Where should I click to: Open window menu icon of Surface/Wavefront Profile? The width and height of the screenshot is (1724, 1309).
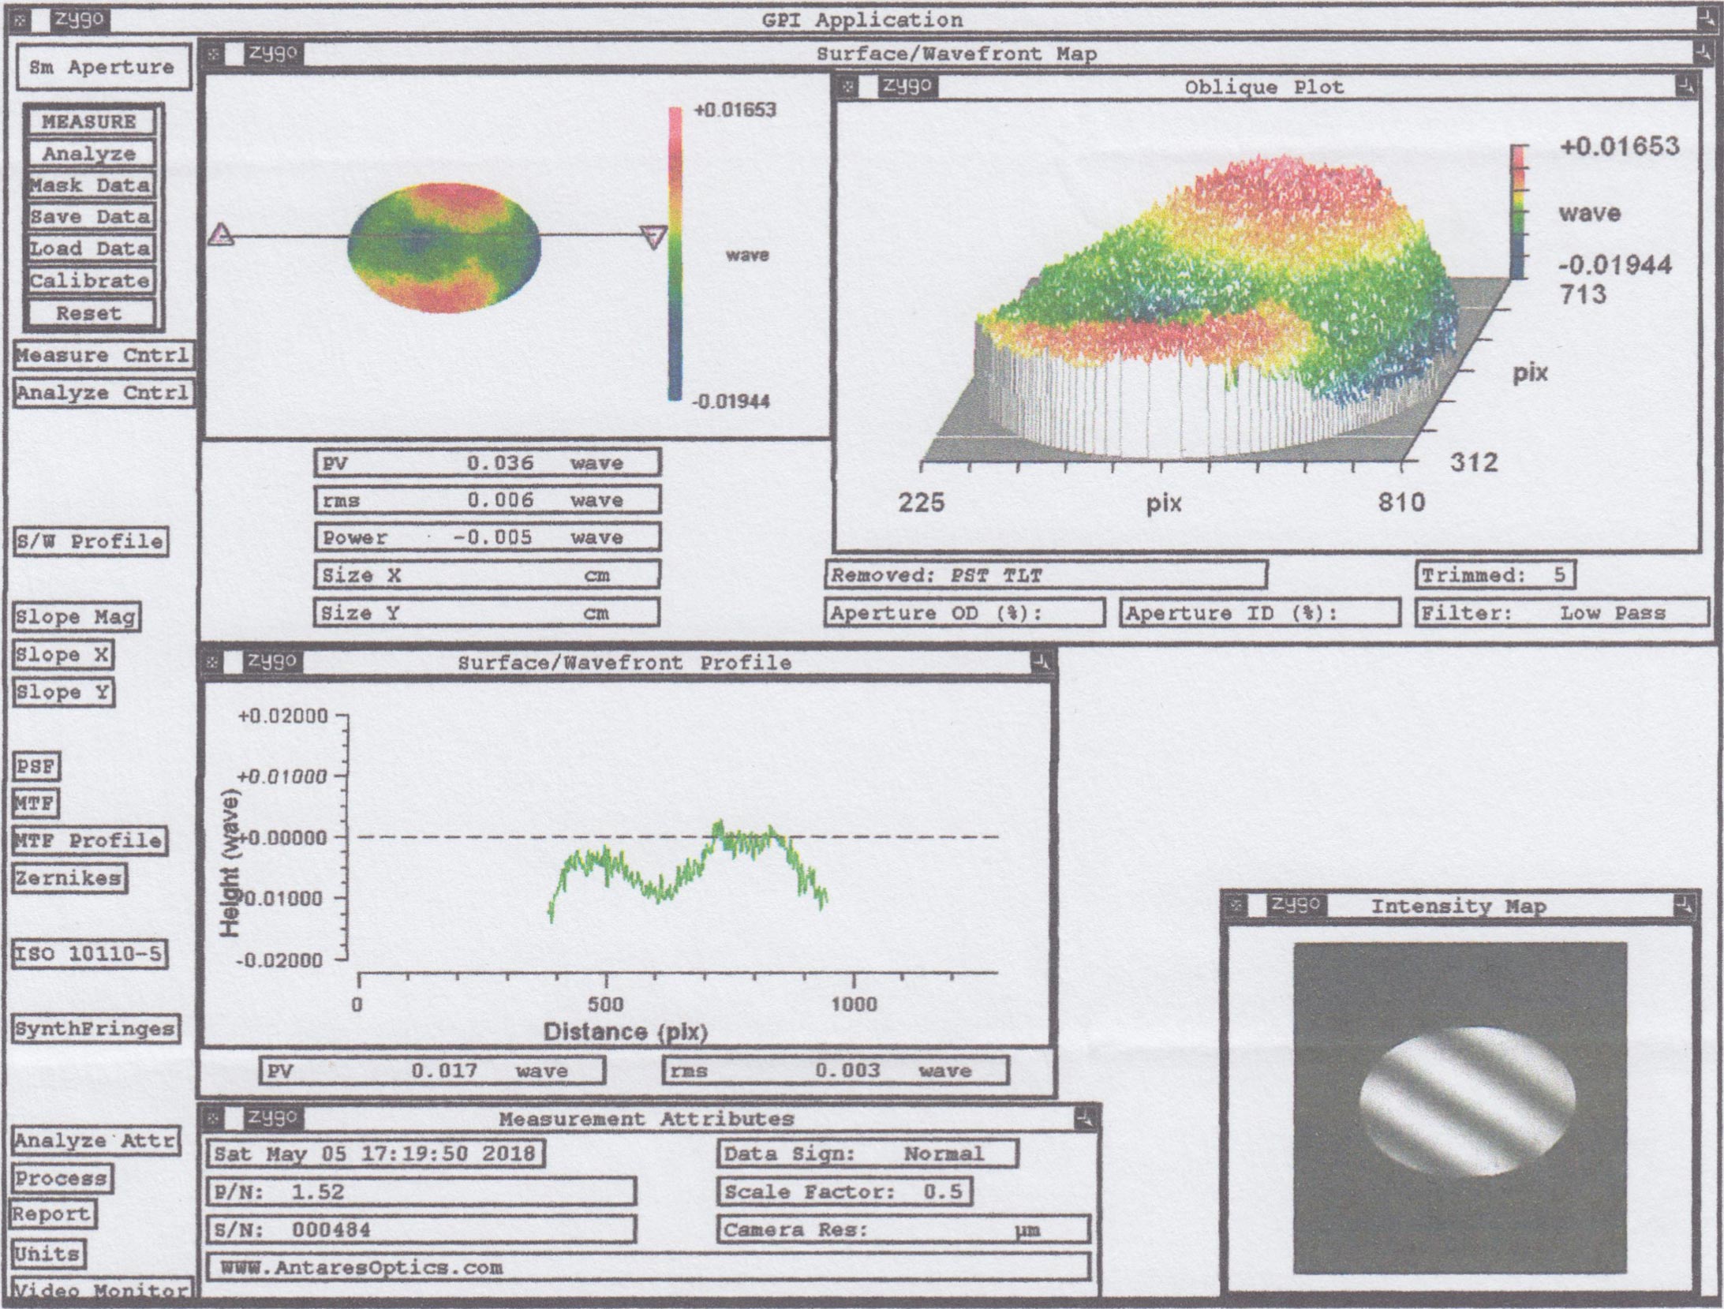click(211, 662)
